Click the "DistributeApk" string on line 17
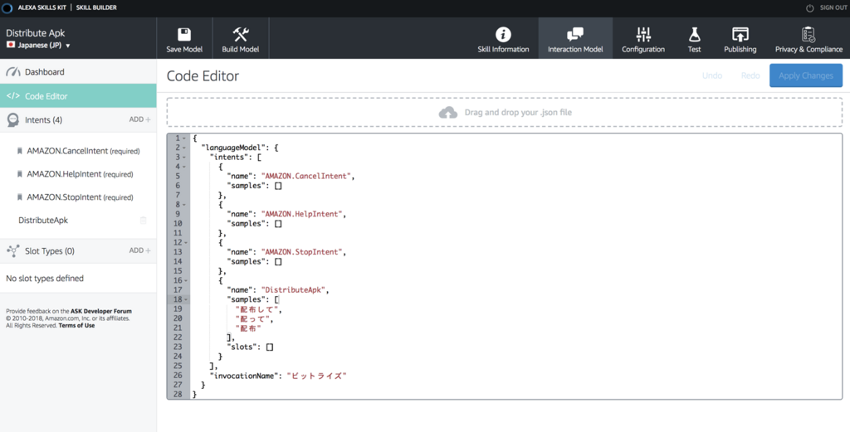 (293, 290)
